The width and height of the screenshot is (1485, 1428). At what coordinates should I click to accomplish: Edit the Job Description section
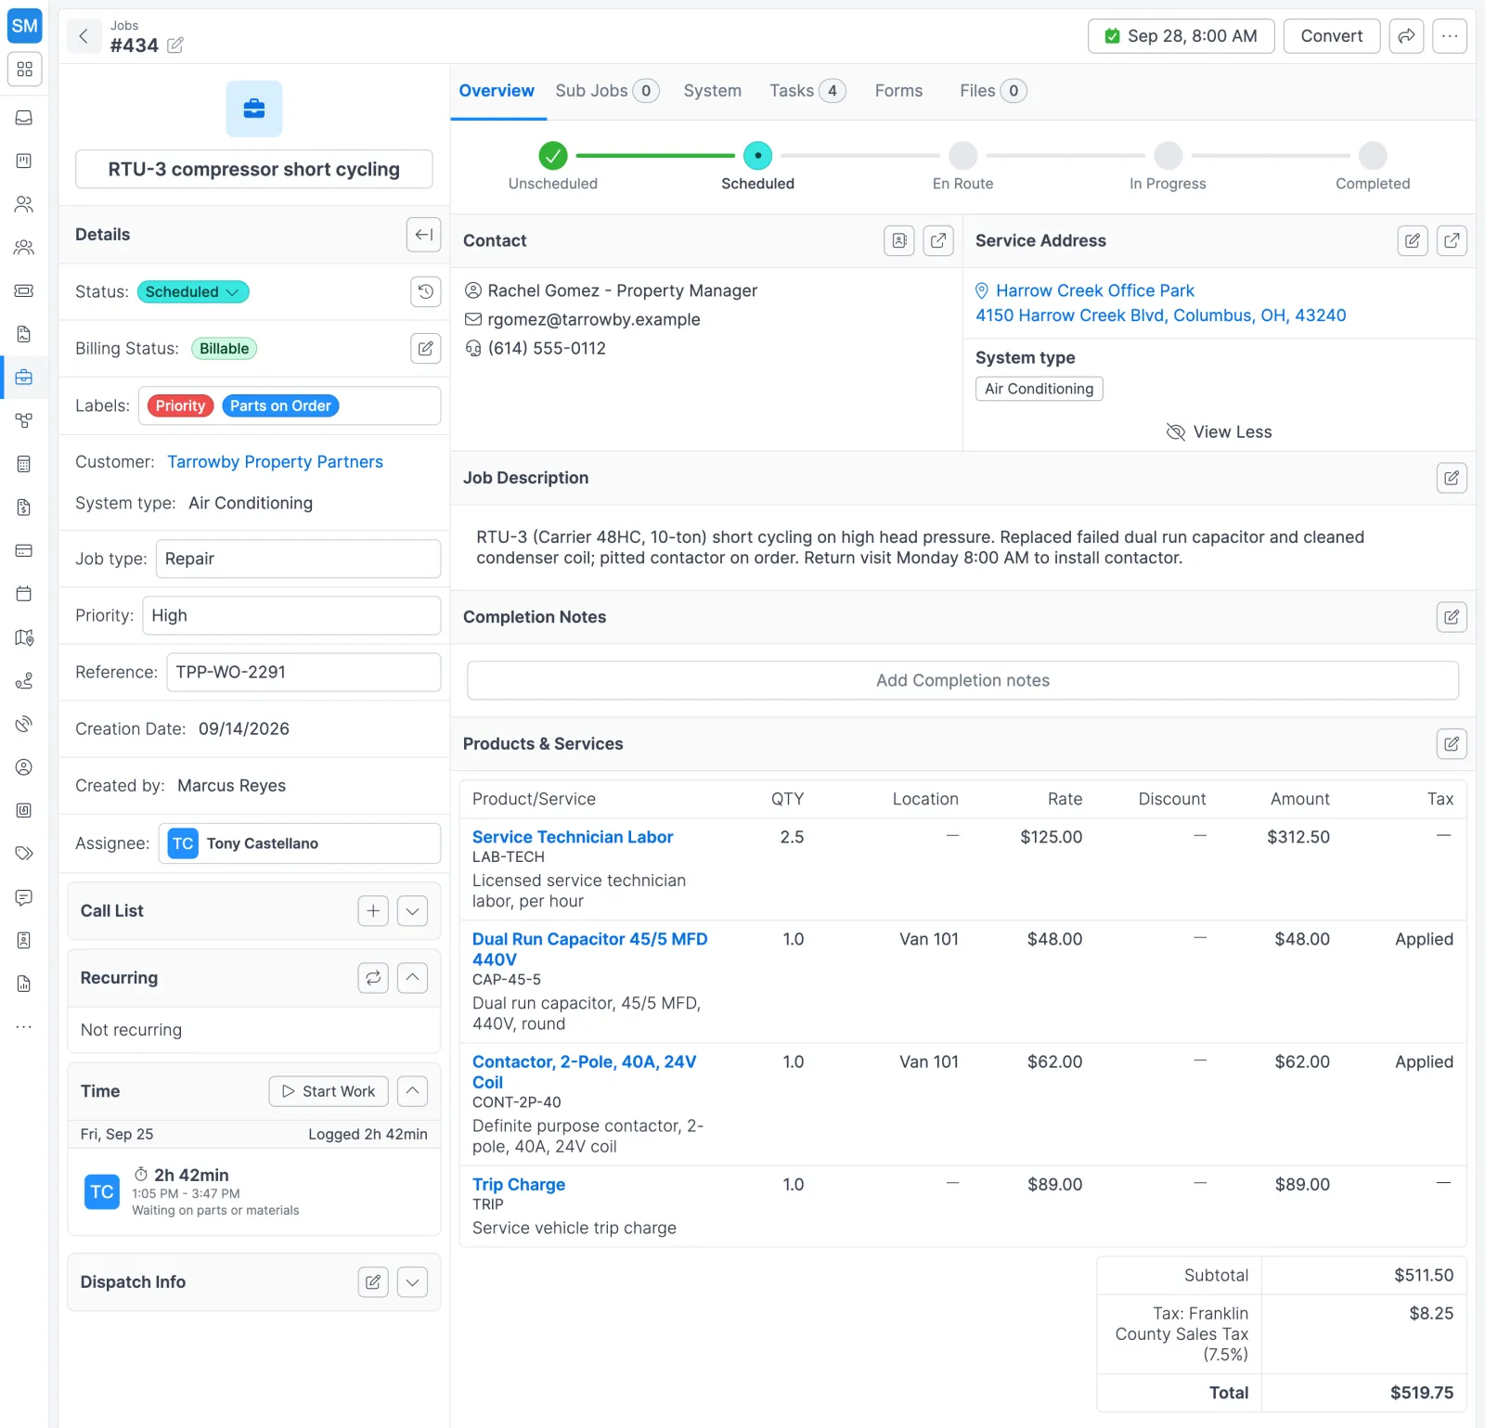tap(1452, 478)
